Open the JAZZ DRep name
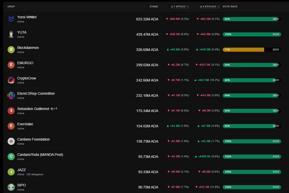The height and width of the screenshot is (193, 289). (x=22, y=170)
